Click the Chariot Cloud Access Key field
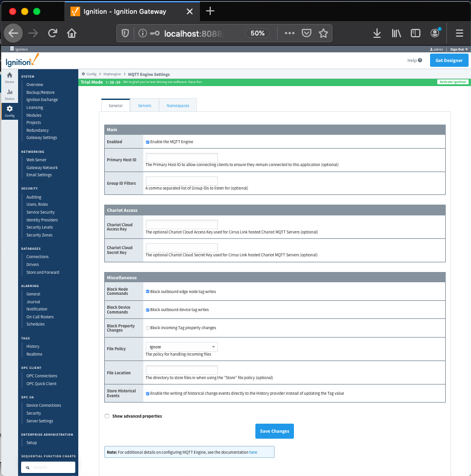The image size is (471, 476). pyautogui.click(x=182, y=224)
